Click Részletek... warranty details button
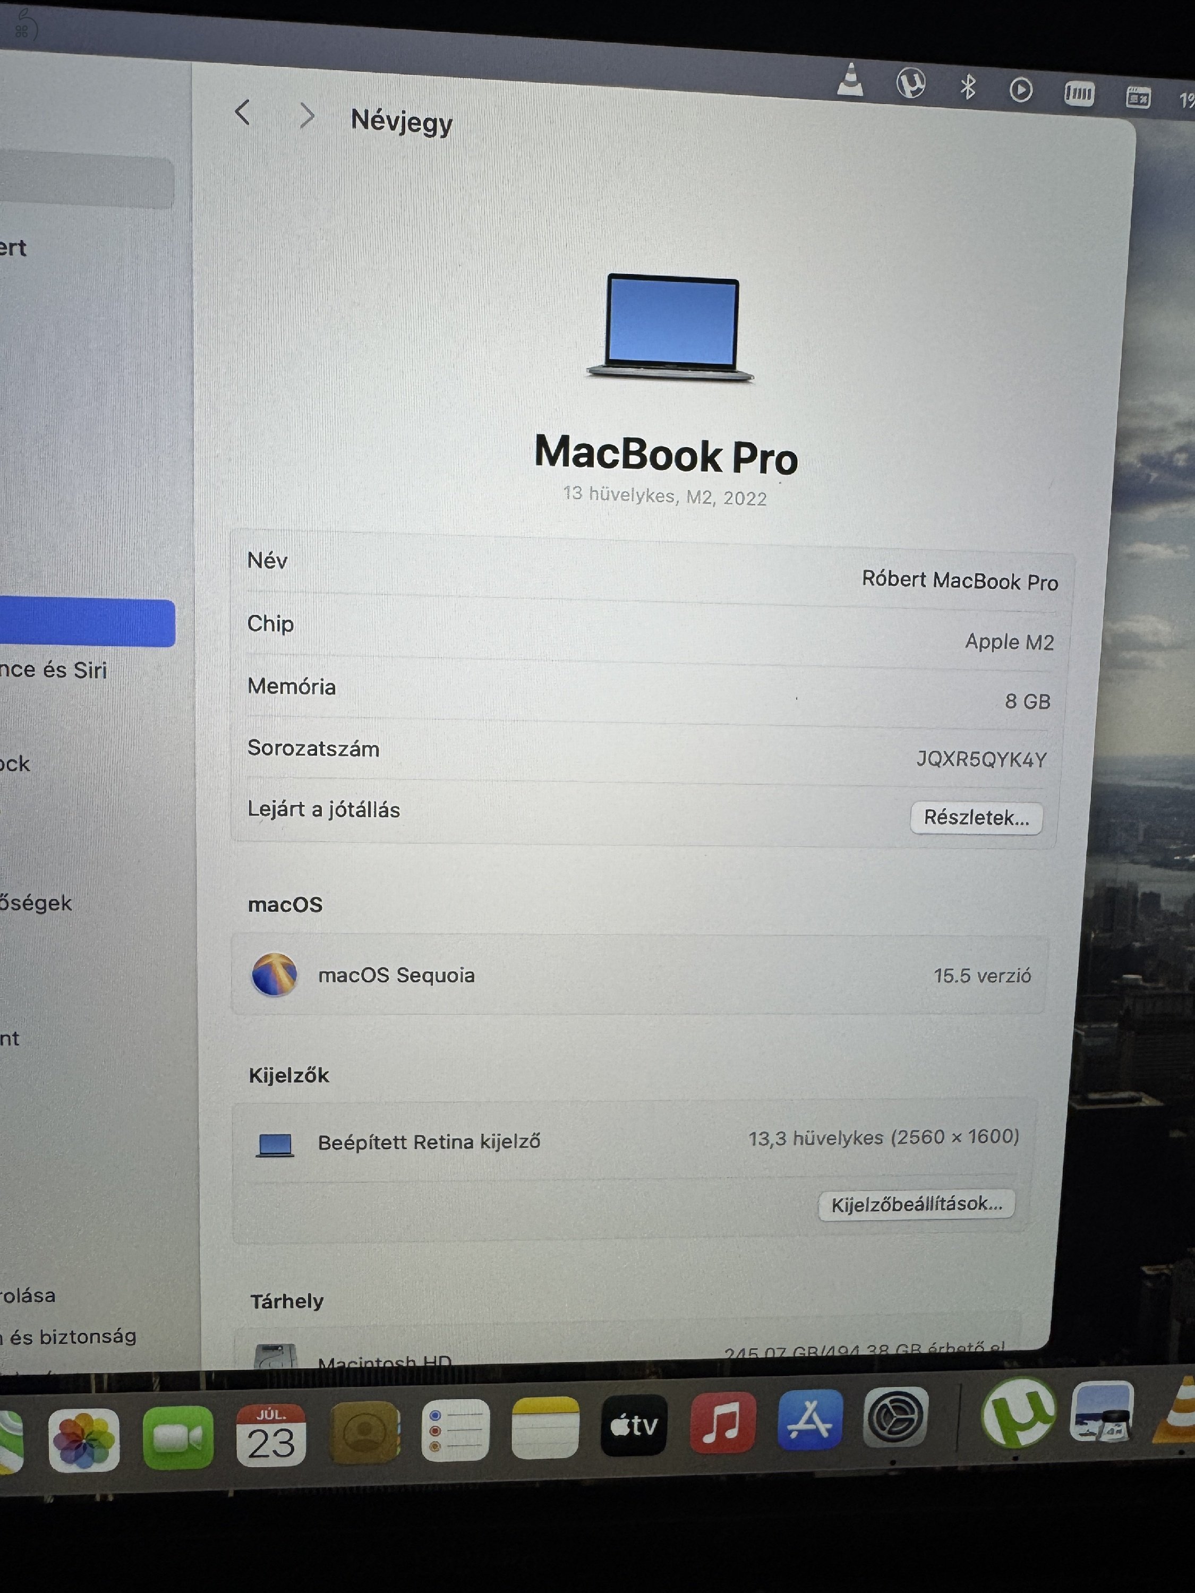This screenshot has width=1195, height=1593. click(976, 818)
